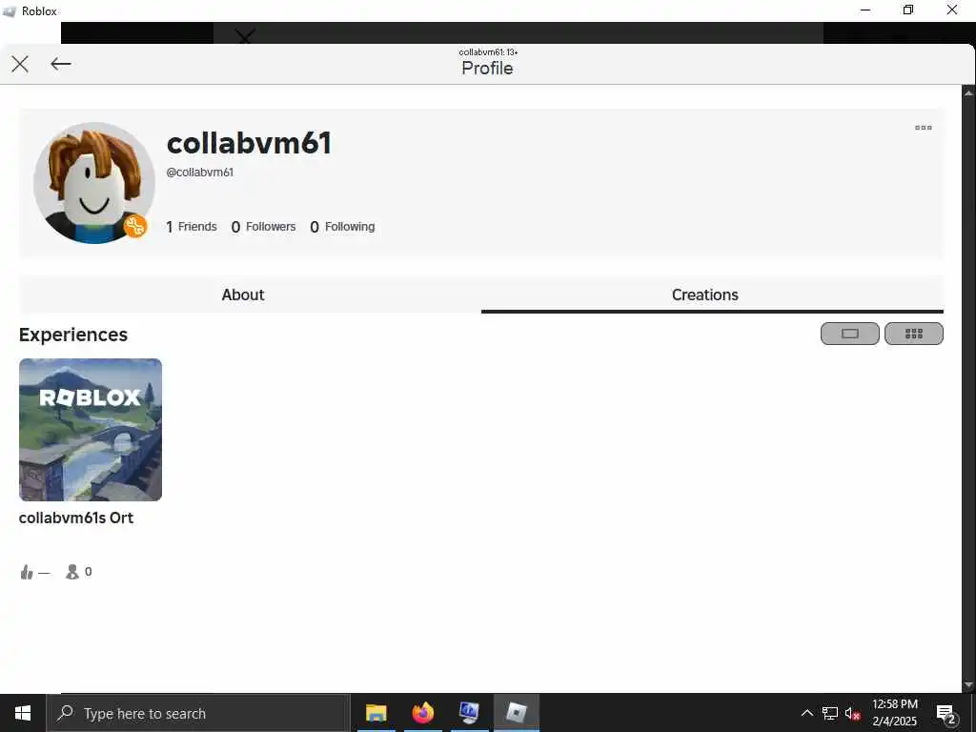The image size is (976, 732).
Task: Click the player count icon
Action: coord(72,572)
